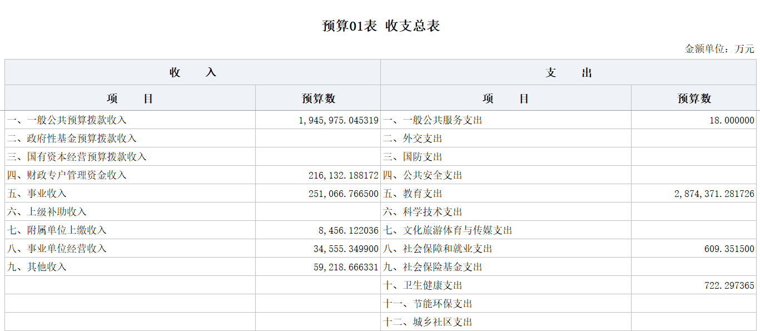Click the 金额单位：万元 label
The width and height of the screenshot is (760, 331).
click(x=719, y=49)
